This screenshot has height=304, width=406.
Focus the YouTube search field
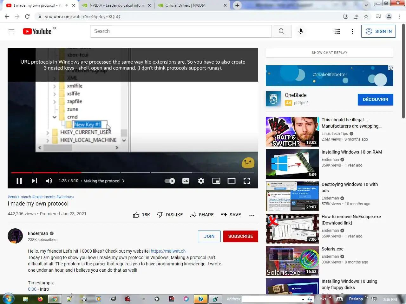pos(181,31)
